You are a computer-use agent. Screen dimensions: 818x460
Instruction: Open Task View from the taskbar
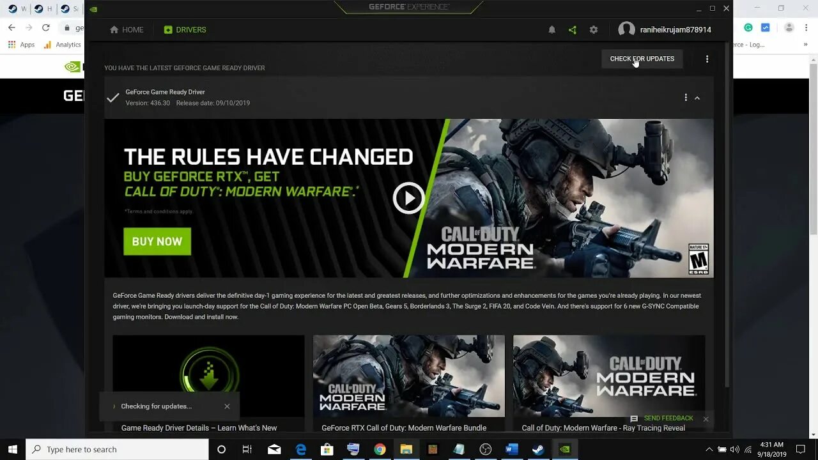point(247,449)
